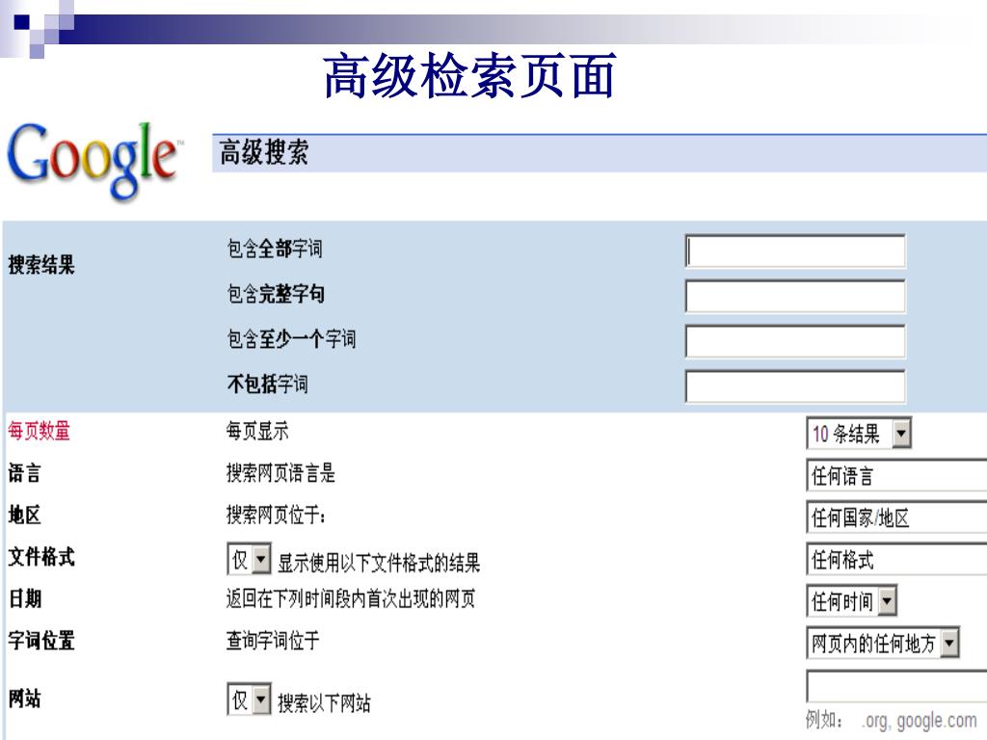Screen dimensions: 987x740
Task: Click 显示使用以下文件格式的结果 text
Action: point(379,563)
